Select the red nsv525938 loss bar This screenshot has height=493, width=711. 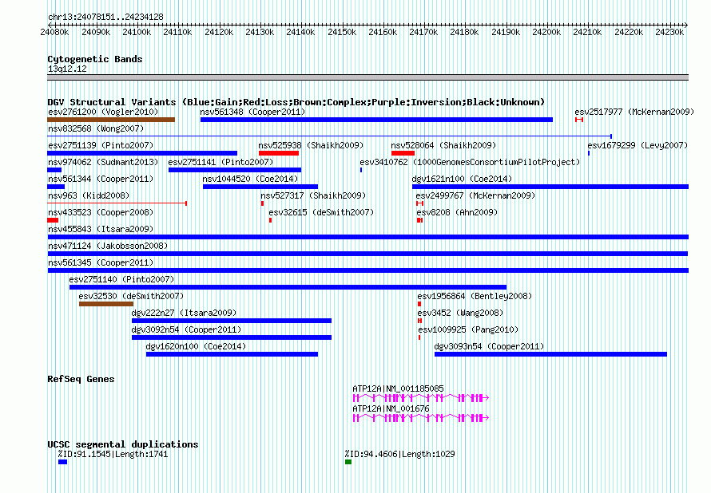coord(279,153)
